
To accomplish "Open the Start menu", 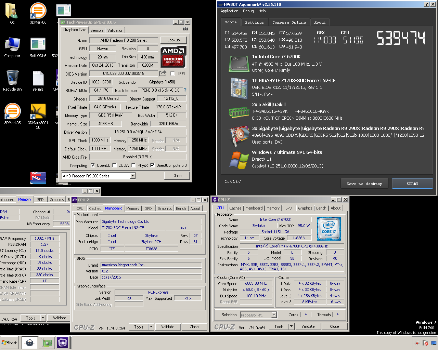I will tap(10, 343).
